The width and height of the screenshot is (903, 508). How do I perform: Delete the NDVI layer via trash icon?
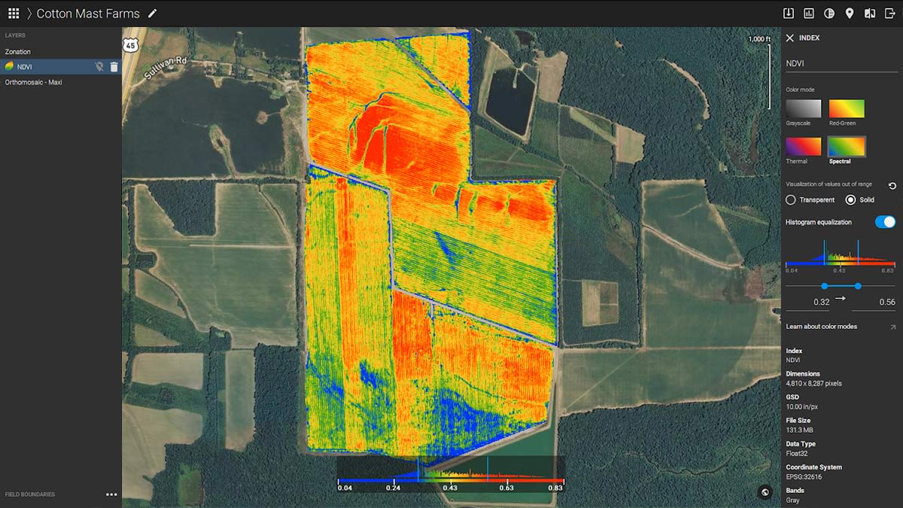pyautogui.click(x=114, y=66)
